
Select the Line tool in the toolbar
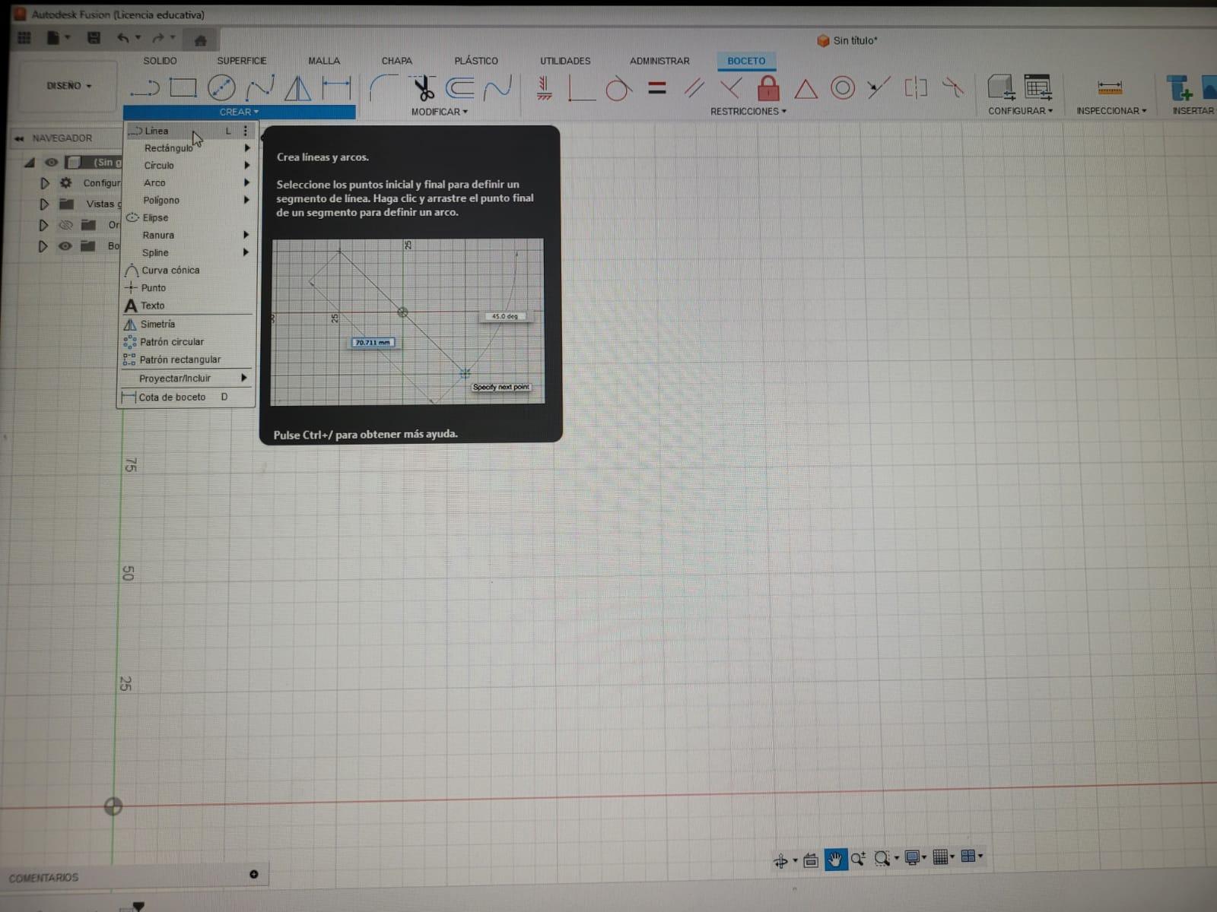(x=145, y=88)
